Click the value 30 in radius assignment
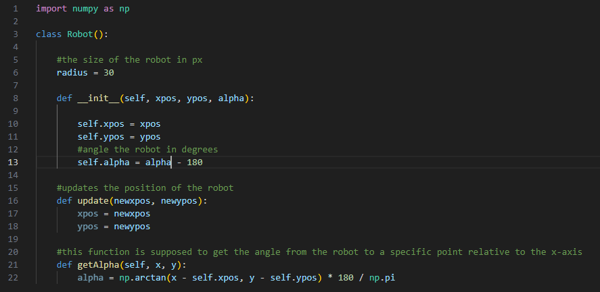 (x=109, y=73)
